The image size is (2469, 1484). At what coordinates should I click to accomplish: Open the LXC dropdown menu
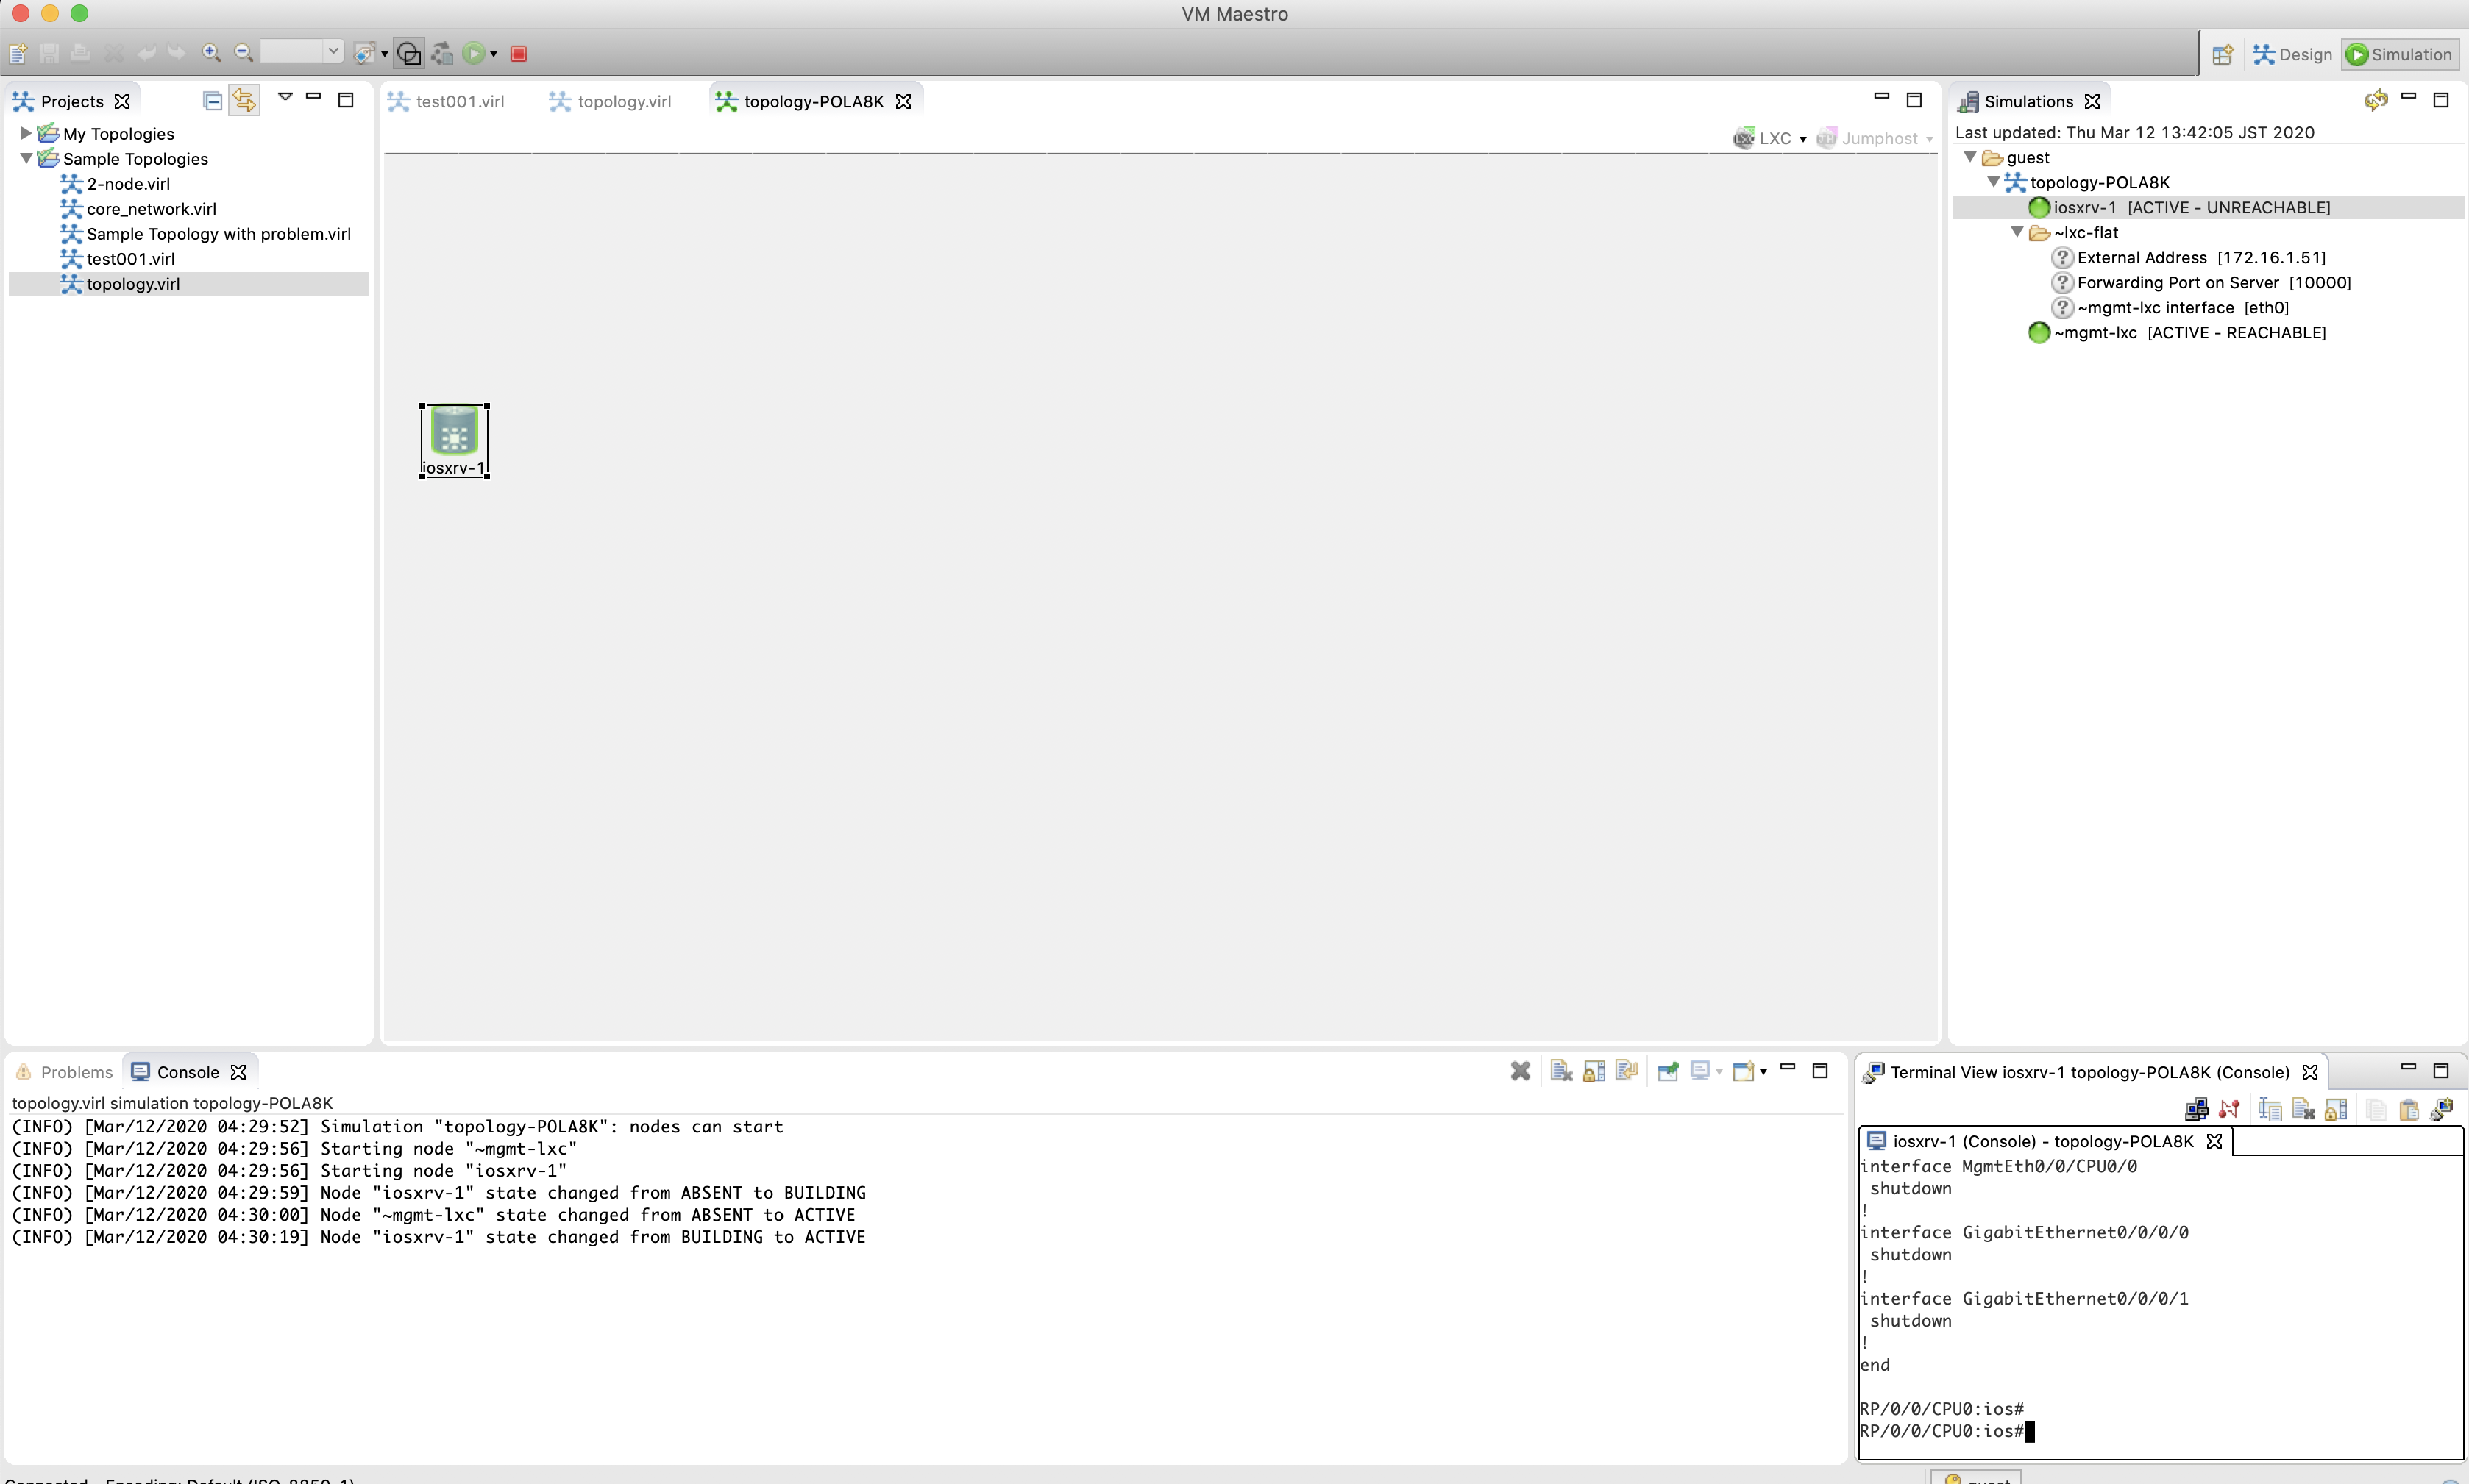(x=1802, y=139)
